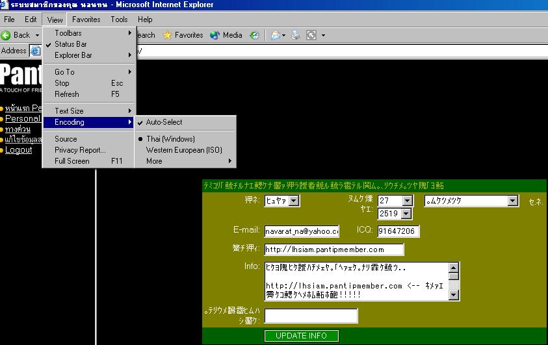Click the View menu in menu bar
The width and height of the screenshot is (548, 345).
pyautogui.click(x=55, y=19)
